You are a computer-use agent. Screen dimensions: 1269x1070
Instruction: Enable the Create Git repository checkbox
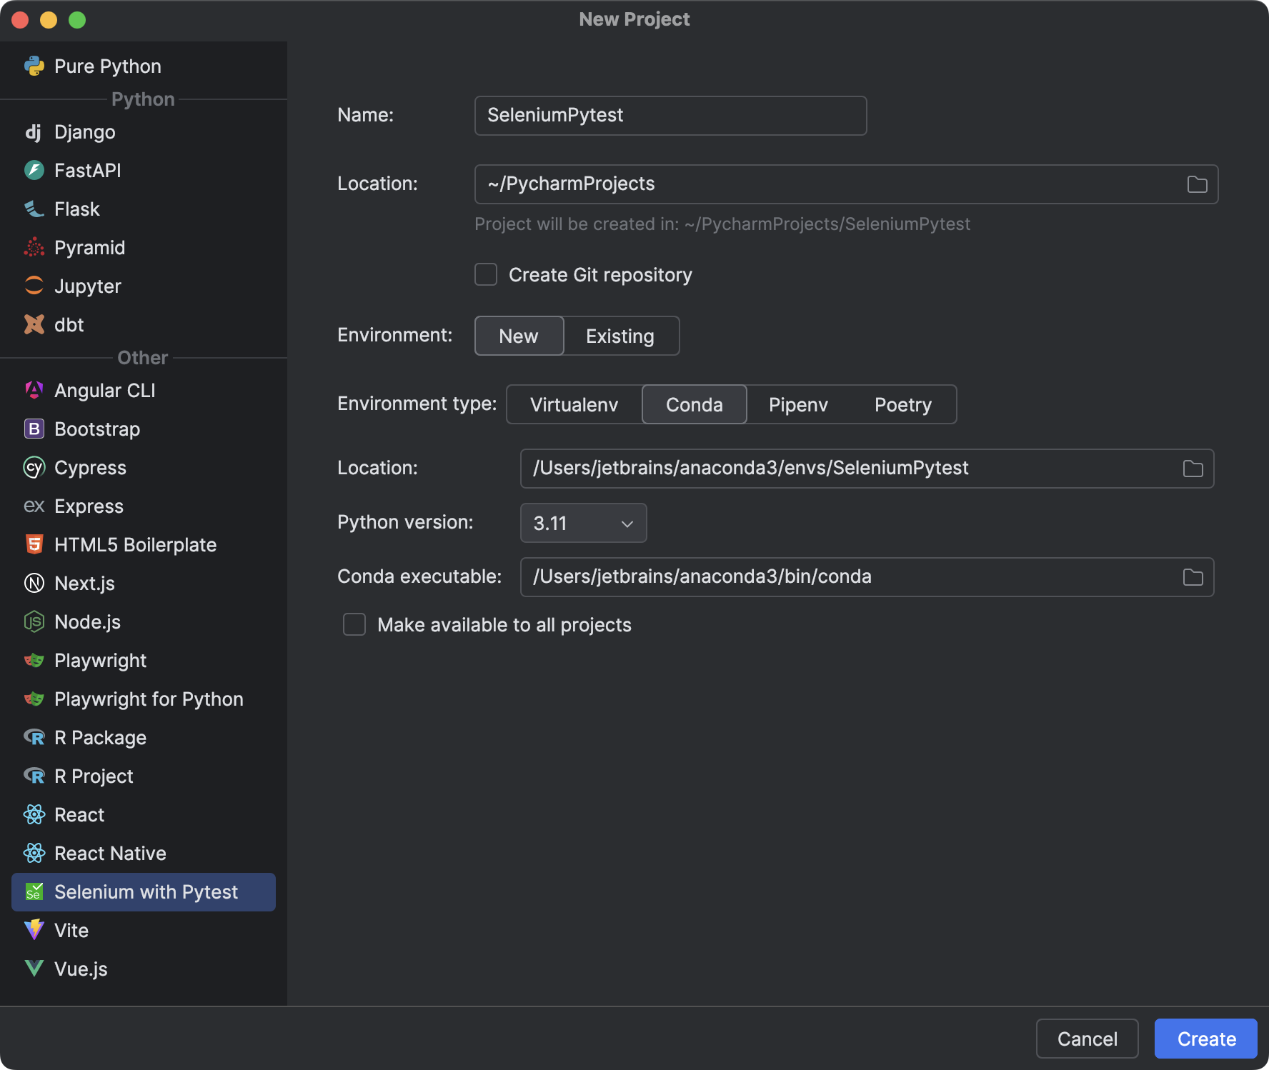pyautogui.click(x=485, y=274)
